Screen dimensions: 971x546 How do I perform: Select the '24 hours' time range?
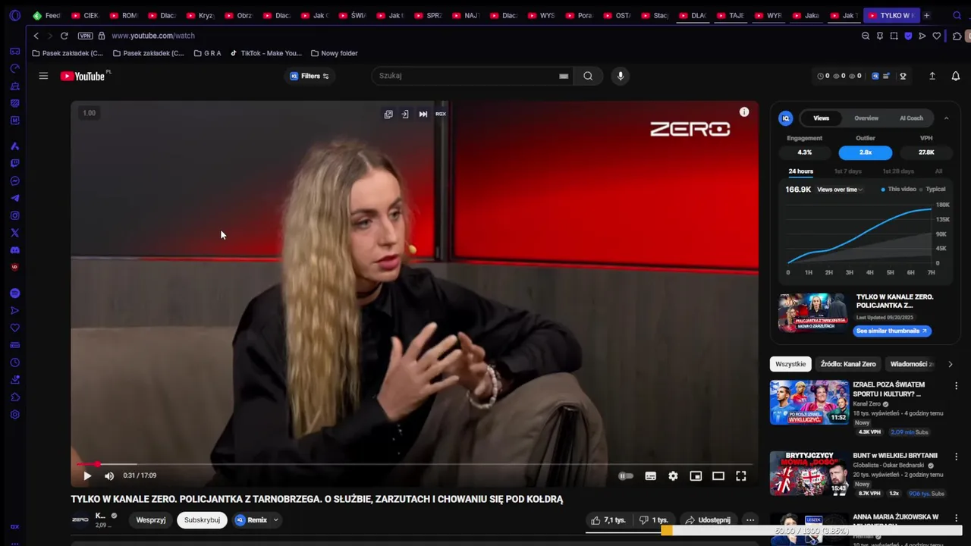coord(800,171)
